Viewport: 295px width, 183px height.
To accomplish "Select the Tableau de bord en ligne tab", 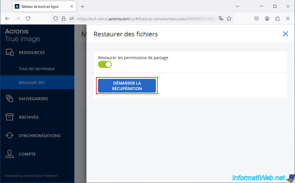I will coord(45,6).
